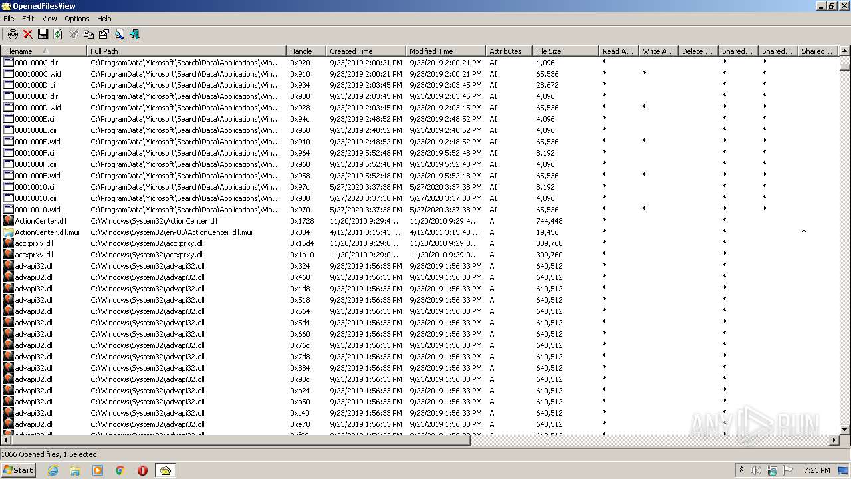
Task: Click the horizontal scrollbar right arrow
Action: (834, 440)
